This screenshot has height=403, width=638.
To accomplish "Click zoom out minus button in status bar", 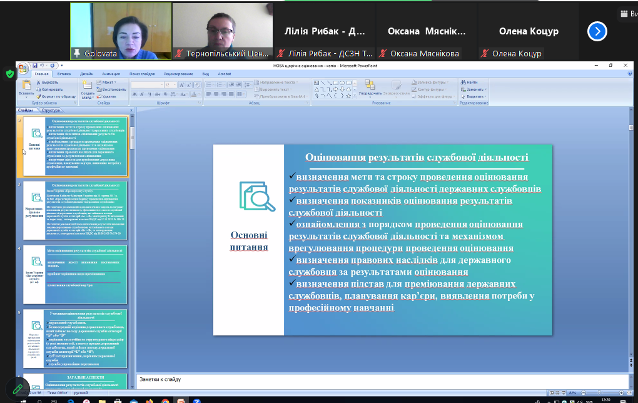I will pos(584,393).
